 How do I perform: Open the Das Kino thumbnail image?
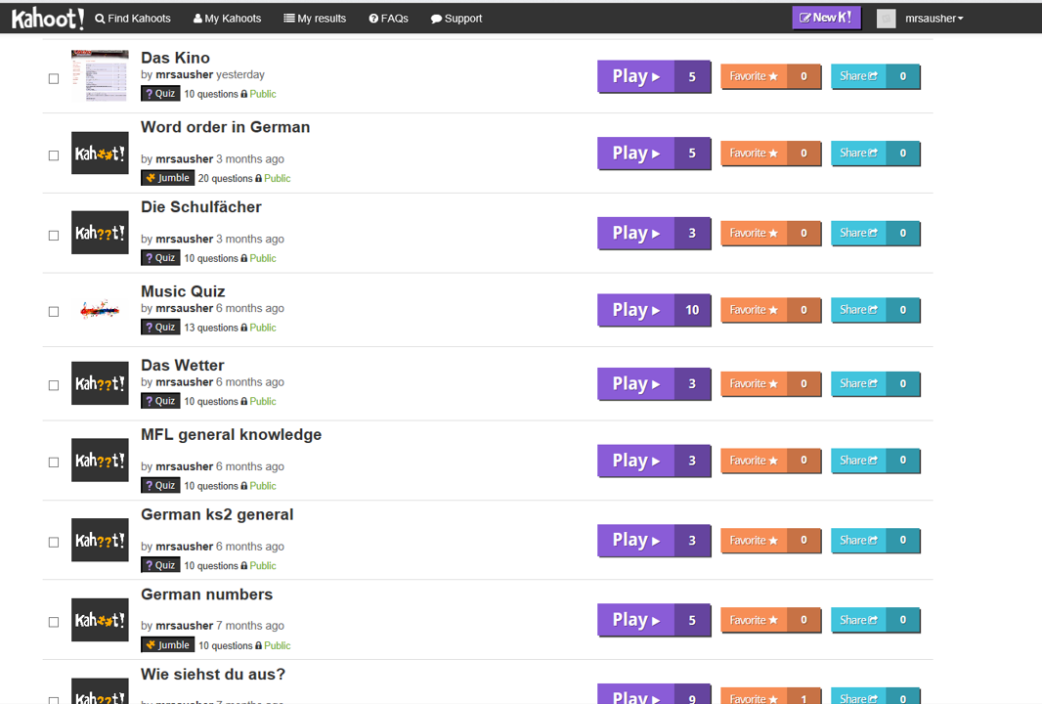click(x=100, y=76)
